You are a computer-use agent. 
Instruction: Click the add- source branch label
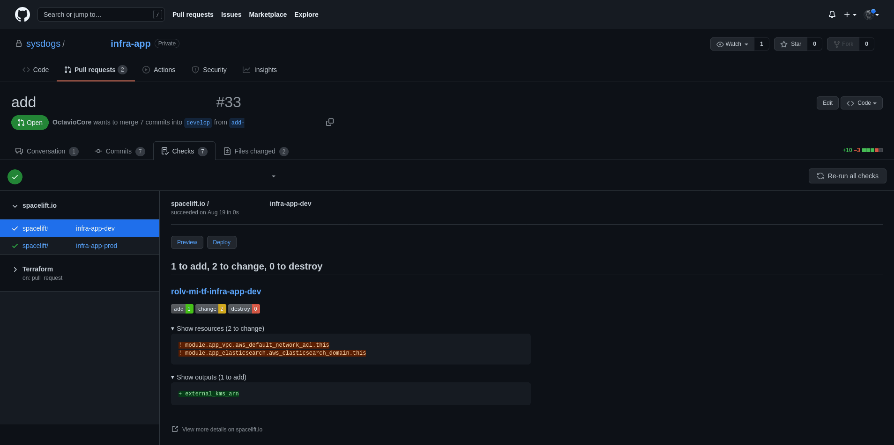237,123
